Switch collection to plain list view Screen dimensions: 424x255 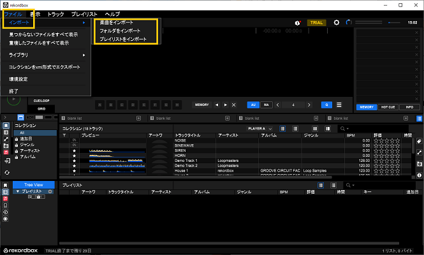click(295, 129)
